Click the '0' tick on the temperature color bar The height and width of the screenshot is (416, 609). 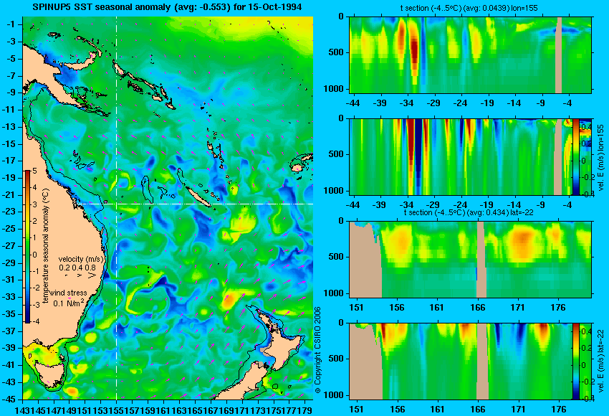34,255
